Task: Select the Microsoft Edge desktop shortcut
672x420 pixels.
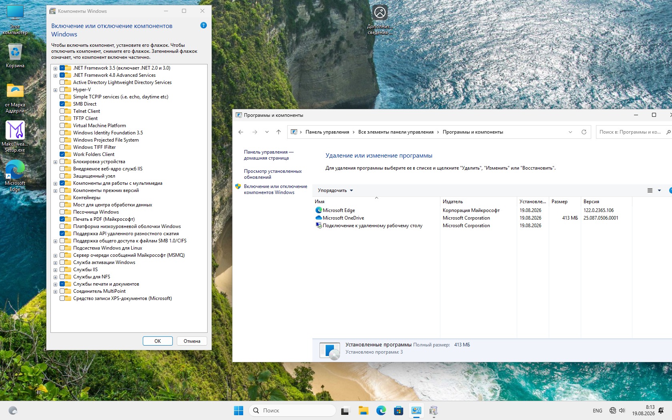Action: coord(15,176)
